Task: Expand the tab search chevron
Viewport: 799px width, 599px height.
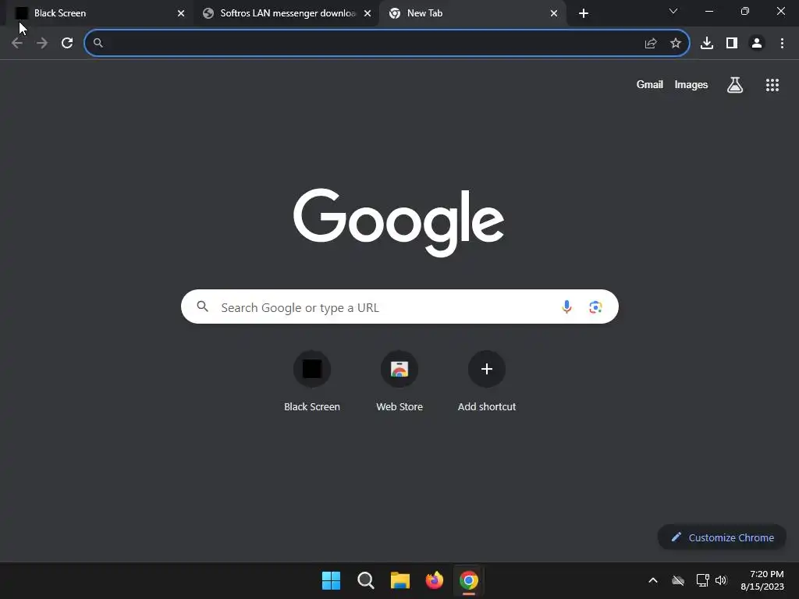Action: [673, 11]
